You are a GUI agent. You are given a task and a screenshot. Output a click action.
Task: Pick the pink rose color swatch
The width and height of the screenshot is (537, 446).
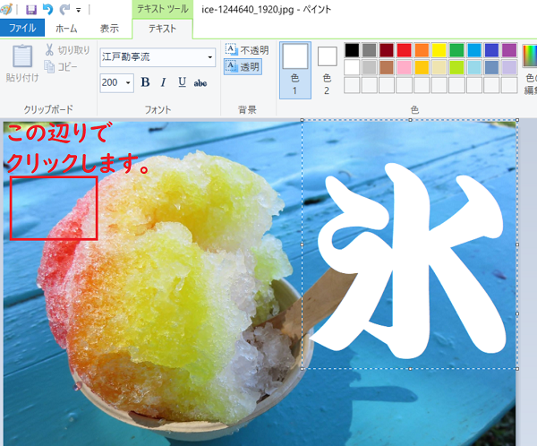point(405,67)
